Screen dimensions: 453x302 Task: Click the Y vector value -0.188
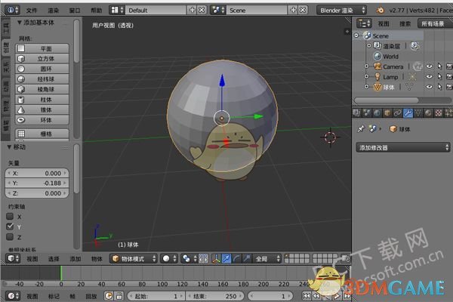coord(37,183)
